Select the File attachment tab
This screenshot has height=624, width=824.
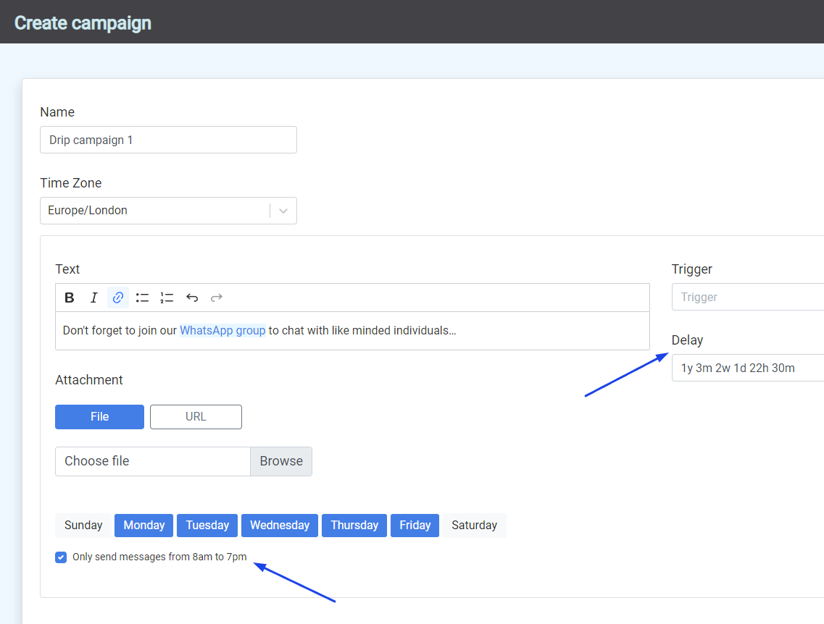click(99, 416)
